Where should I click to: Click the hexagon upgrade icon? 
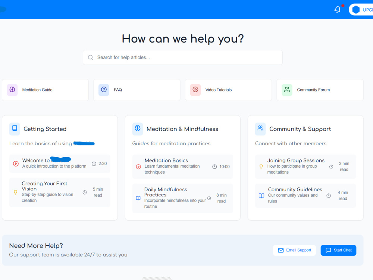pos(356,10)
